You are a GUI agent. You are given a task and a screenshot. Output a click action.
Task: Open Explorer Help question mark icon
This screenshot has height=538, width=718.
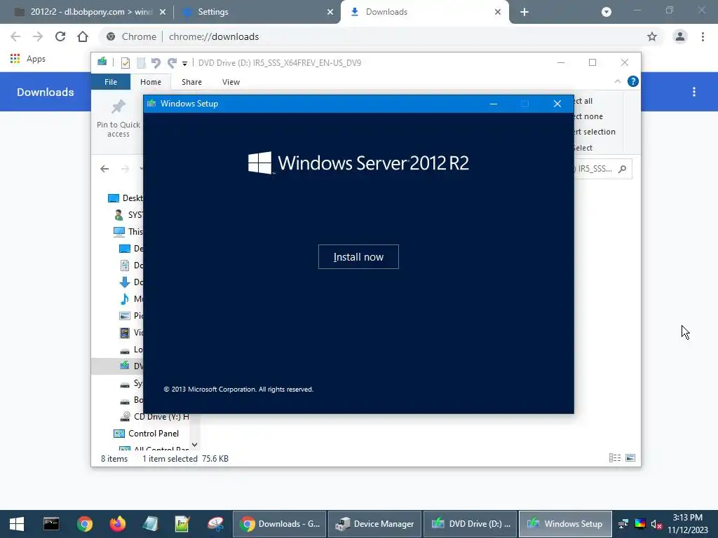(633, 81)
